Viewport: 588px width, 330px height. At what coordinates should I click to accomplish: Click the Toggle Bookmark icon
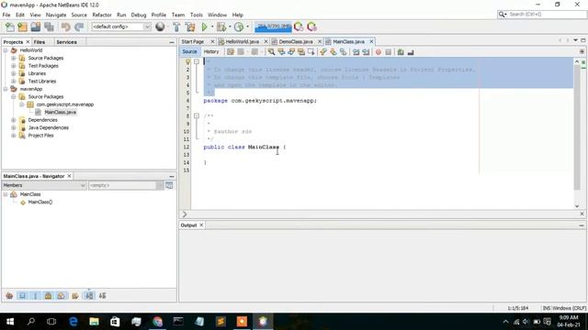click(x=343, y=52)
